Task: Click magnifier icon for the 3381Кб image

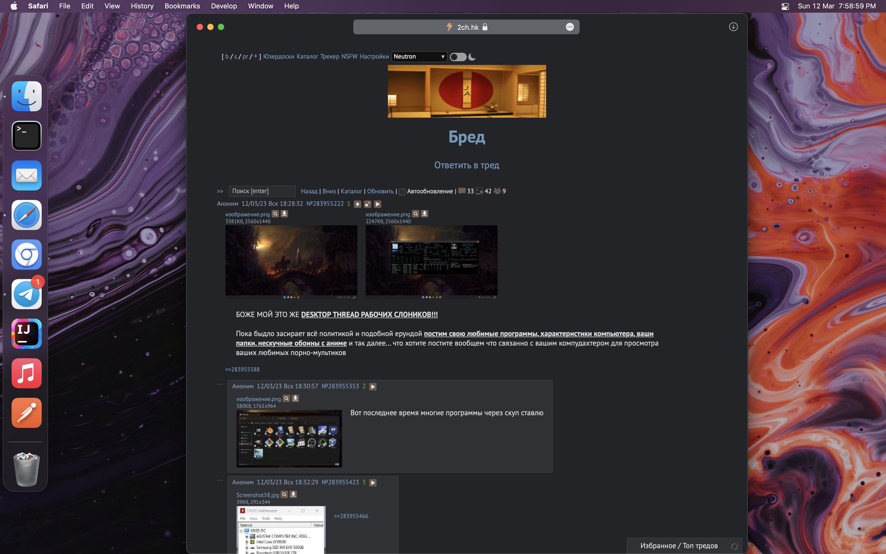Action: [x=275, y=214]
